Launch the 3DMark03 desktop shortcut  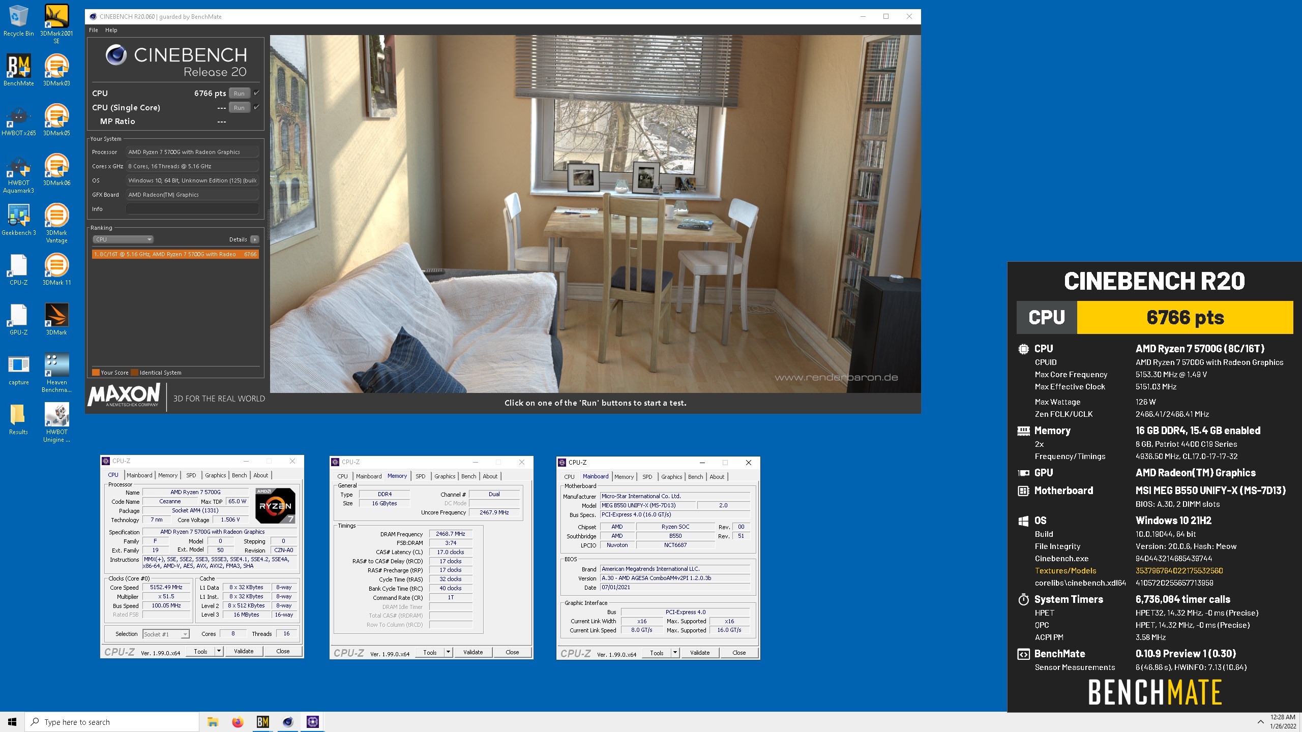[x=56, y=70]
